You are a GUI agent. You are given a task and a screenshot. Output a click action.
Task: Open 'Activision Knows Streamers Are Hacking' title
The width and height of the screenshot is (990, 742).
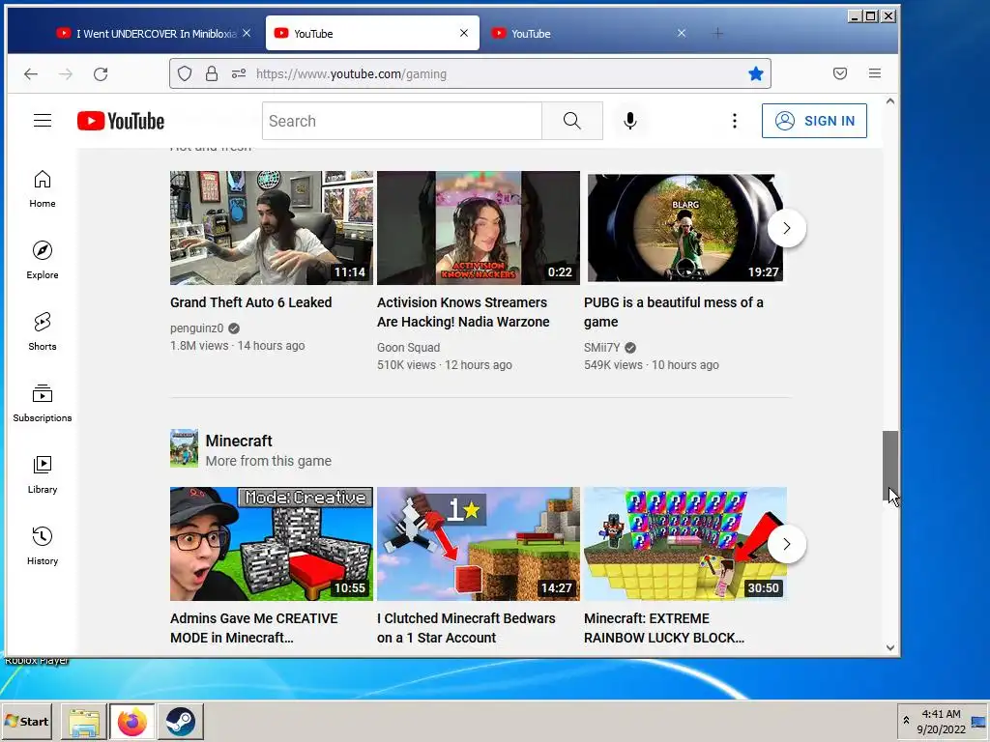pos(463,312)
